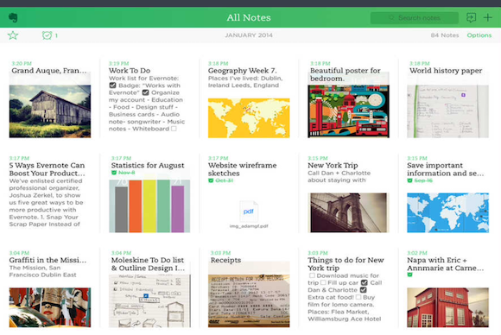
Task: Click the share note icon in header
Action: [471, 17]
